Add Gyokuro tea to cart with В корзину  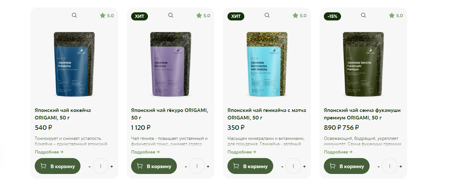coord(154,166)
